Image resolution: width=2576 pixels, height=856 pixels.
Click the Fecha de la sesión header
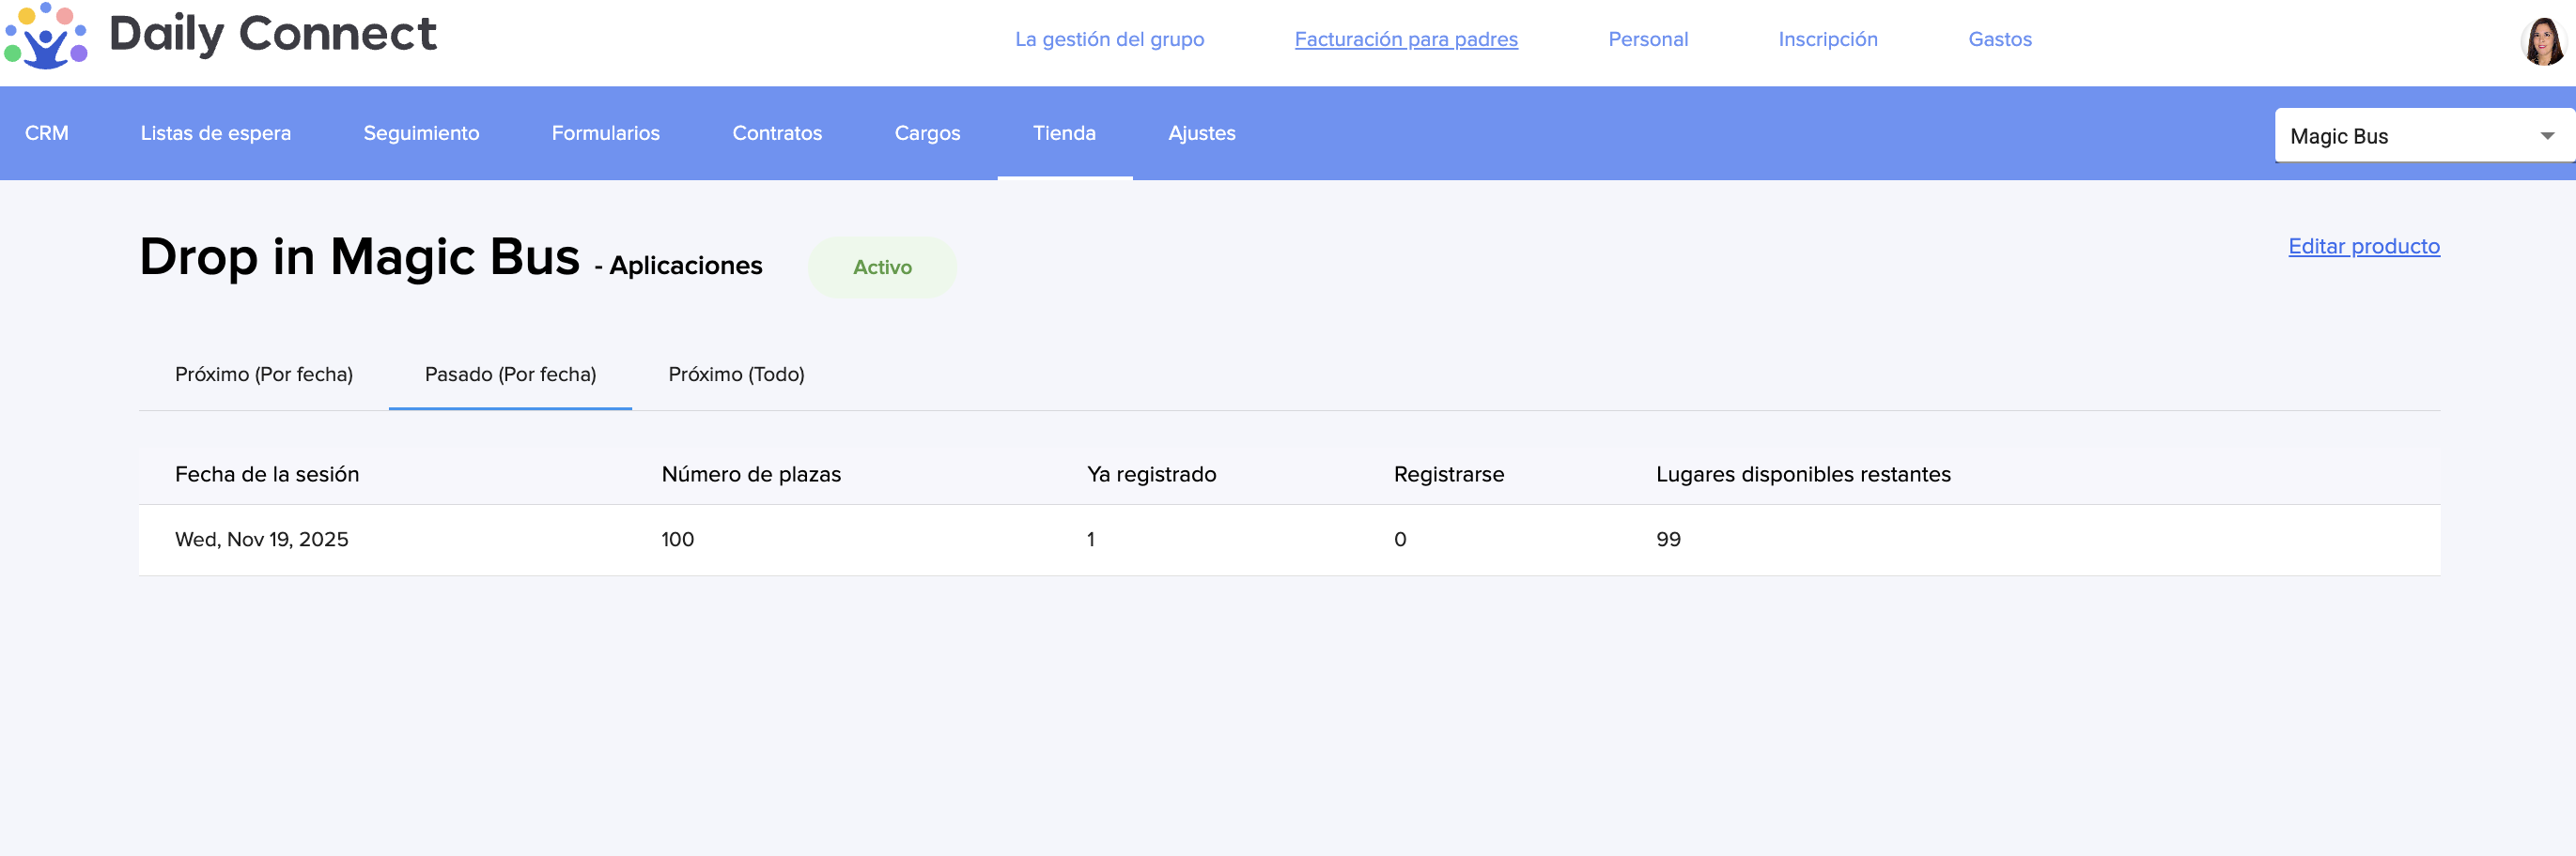coord(267,474)
